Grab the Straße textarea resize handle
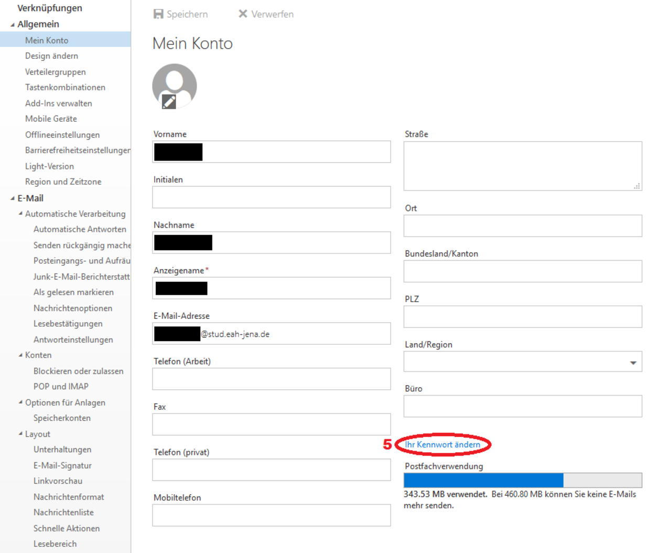The width and height of the screenshot is (671, 553). 637,186
